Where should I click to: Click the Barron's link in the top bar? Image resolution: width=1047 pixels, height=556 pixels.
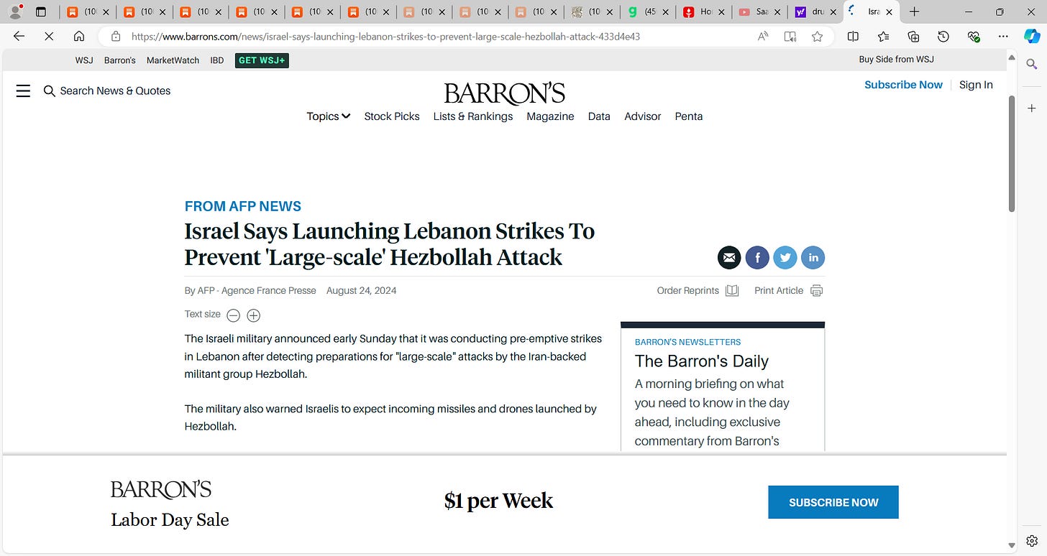click(120, 60)
